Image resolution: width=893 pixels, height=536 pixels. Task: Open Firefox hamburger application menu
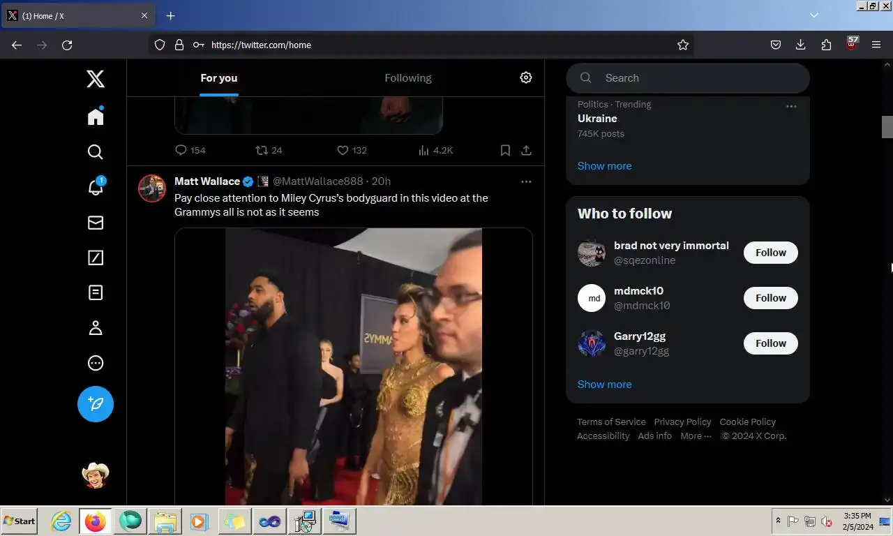point(876,45)
